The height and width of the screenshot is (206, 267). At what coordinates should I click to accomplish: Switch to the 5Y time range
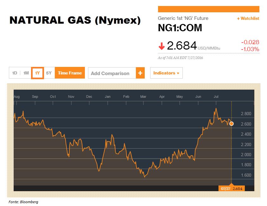[x=49, y=73]
